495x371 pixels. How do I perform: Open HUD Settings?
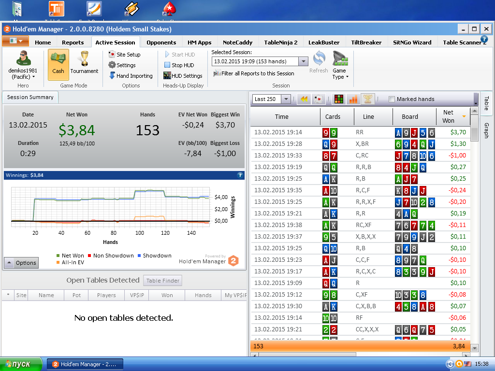click(182, 76)
